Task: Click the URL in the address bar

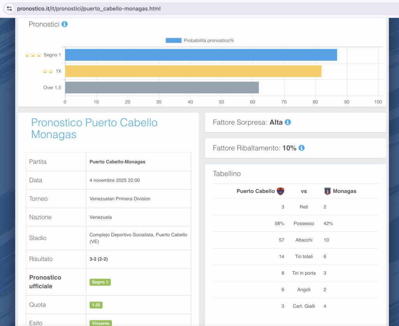Action: pos(88,9)
